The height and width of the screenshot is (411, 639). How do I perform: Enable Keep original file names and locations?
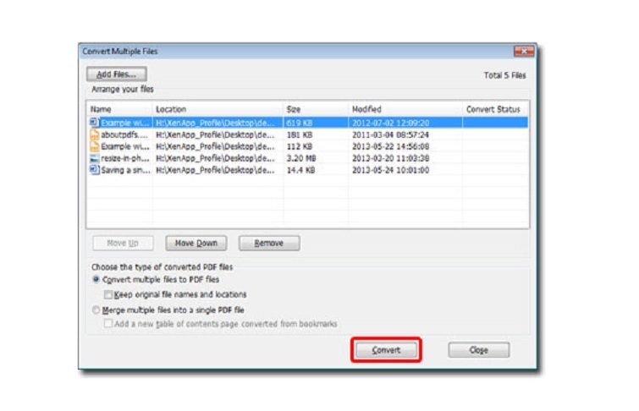click(x=108, y=294)
